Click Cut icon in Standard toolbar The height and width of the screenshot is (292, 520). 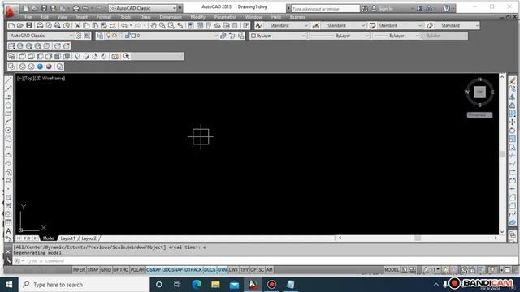(x=77, y=25)
